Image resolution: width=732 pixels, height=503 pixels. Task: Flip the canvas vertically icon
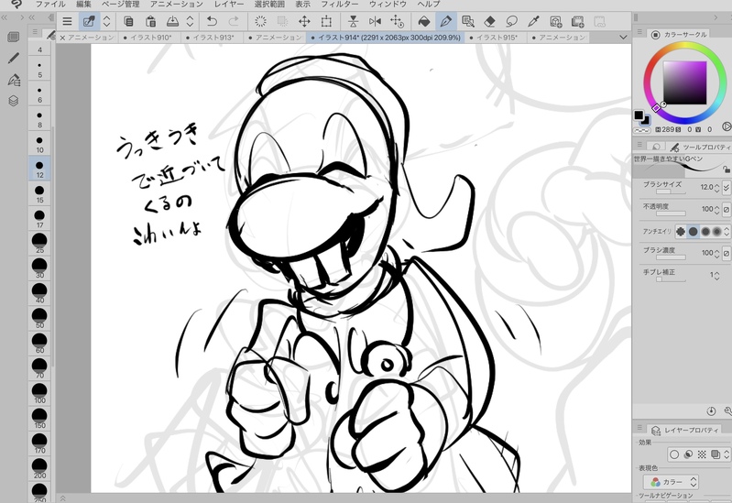tap(354, 21)
